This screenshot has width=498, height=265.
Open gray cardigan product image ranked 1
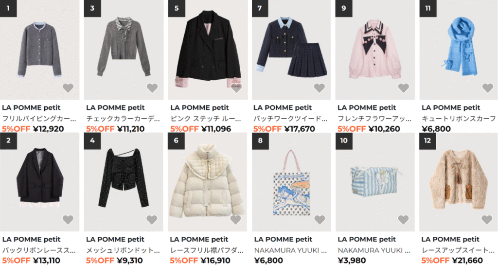pos(40,50)
